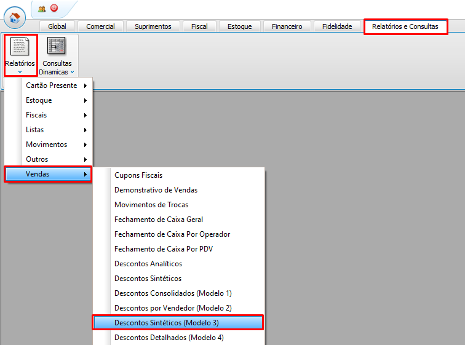The width and height of the screenshot is (465, 345).
Task: Click the users icon in quick access bar
Action: click(42, 9)
